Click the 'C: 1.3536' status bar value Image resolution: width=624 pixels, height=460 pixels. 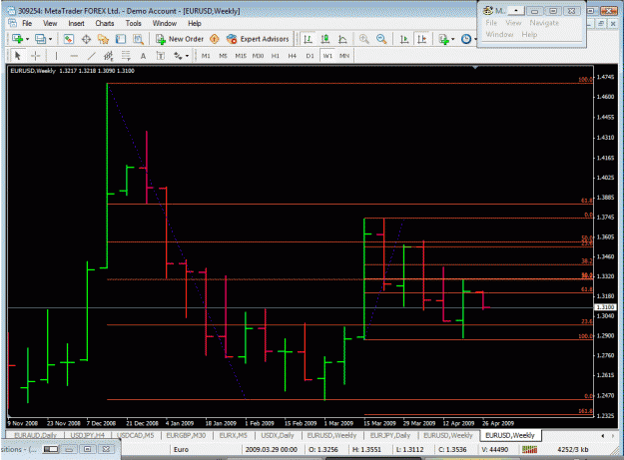452,449
